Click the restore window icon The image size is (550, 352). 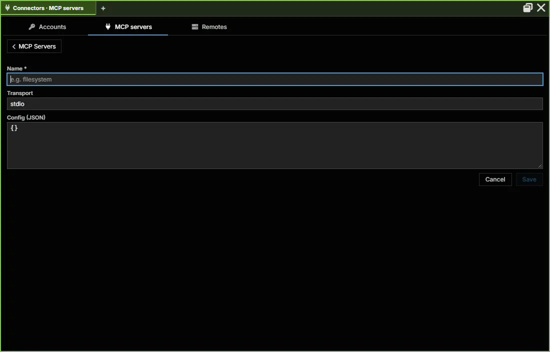[x=527, y=7]
